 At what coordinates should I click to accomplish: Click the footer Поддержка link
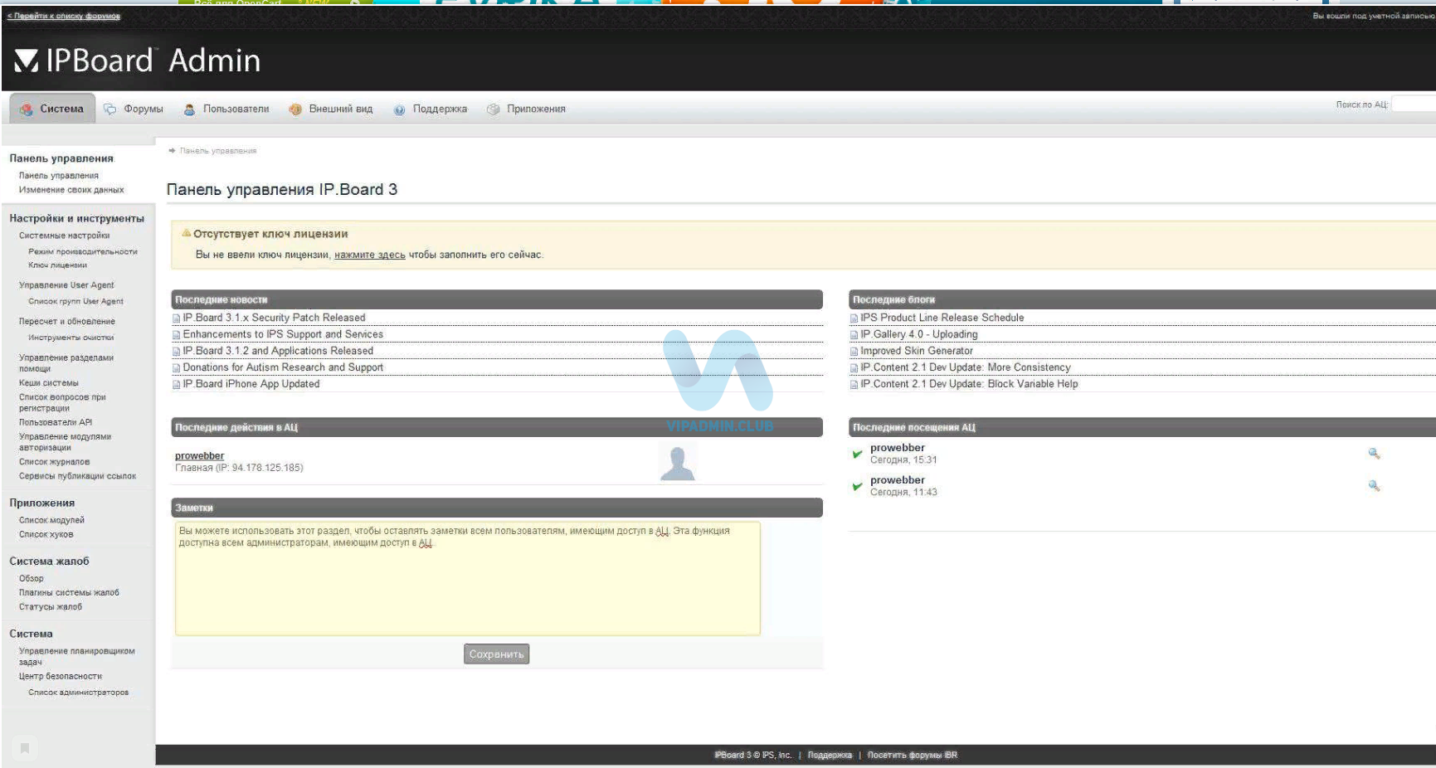click(x=830, y=756)
